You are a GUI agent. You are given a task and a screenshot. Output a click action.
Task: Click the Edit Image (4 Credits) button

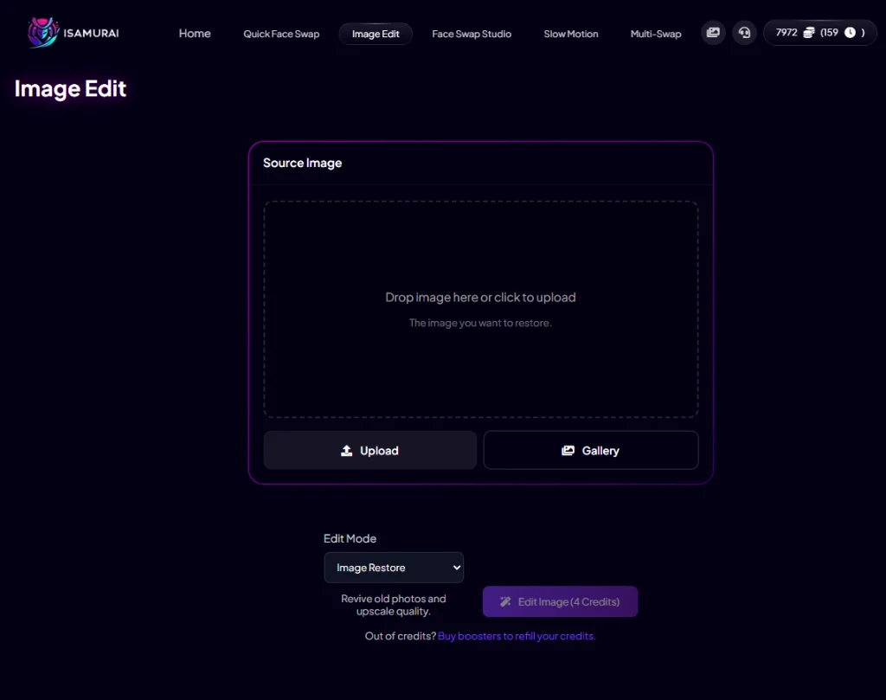tap(560, 602)
